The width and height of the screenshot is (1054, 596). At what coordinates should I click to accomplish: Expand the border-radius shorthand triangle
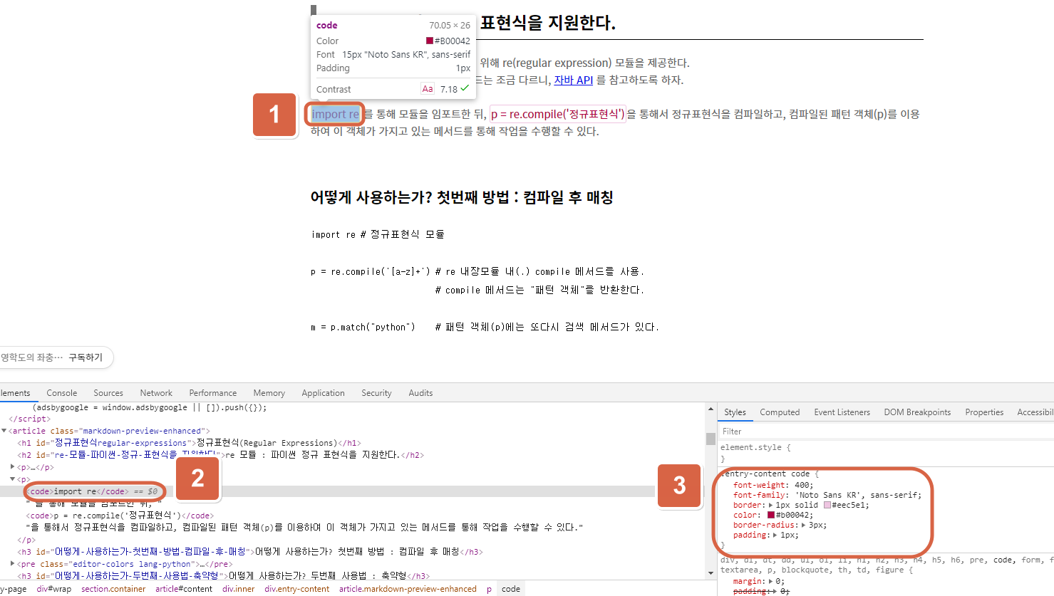pyautogui.click(x=804, y=525)
